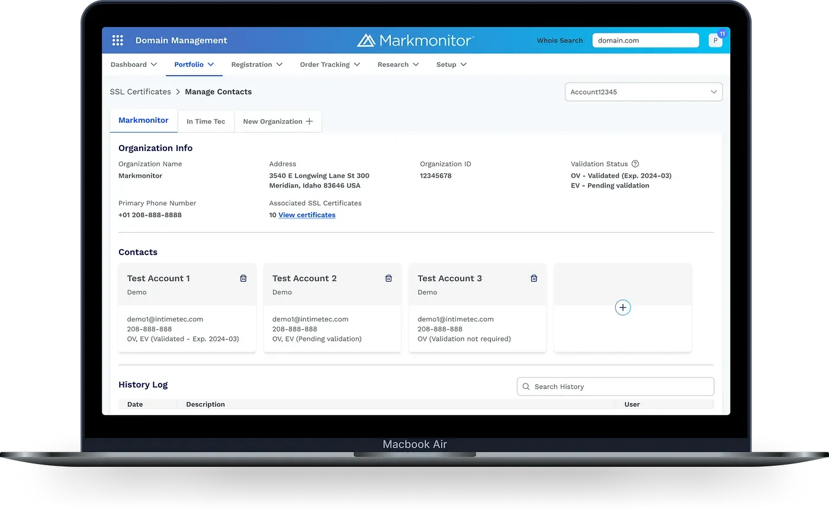This screenshot has width=829, height=512.
Task: Click the Markmonitor logo
Action: click(x=415, y=40)
